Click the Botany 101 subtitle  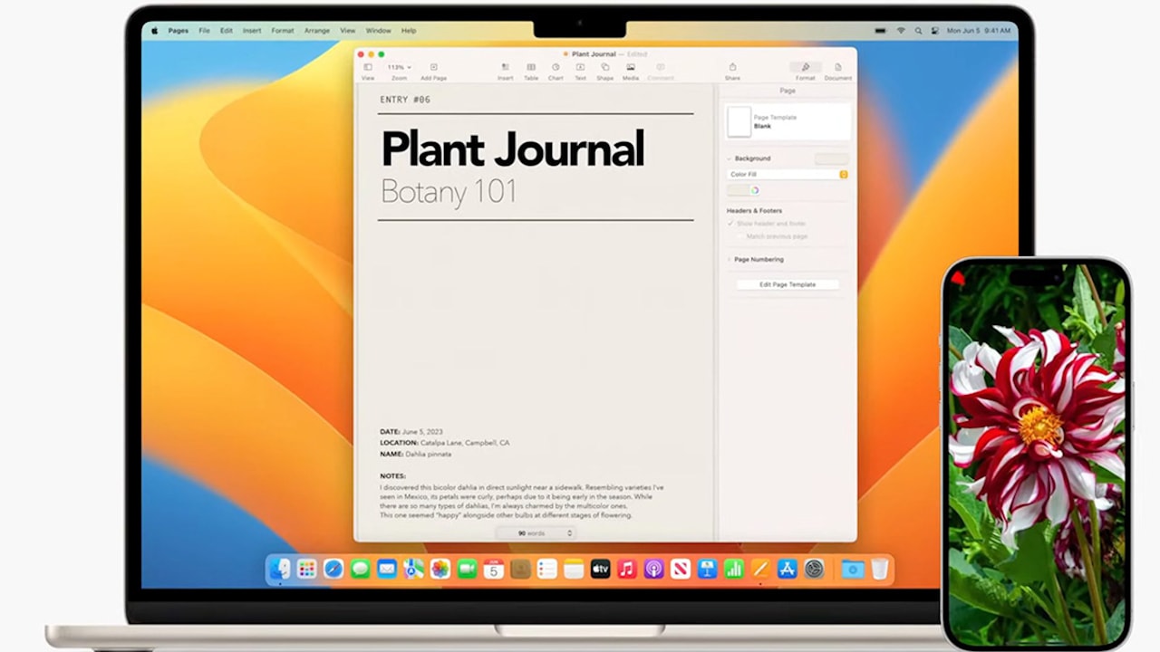(x=449, y=191)
